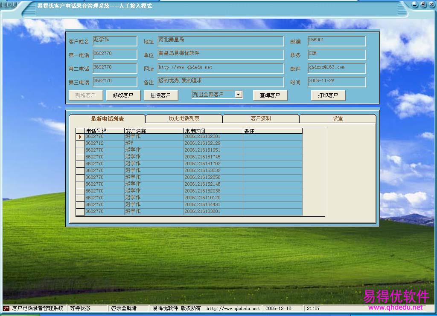Click row selector beside 20061216162129 row
The image size is (437, 316).
pos(80,144)
